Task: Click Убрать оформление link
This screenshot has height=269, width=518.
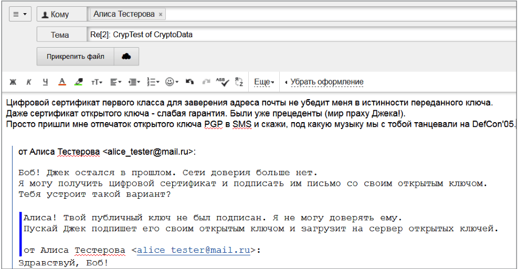Action: (327, 82)
